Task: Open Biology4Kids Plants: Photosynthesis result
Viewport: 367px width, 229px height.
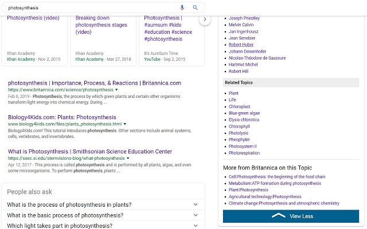Action: click(62, 117)
